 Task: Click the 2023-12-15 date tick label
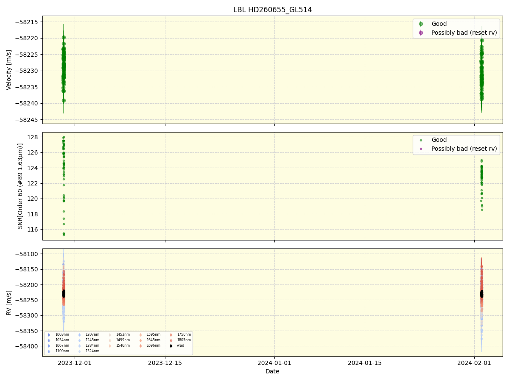[165, 363]
